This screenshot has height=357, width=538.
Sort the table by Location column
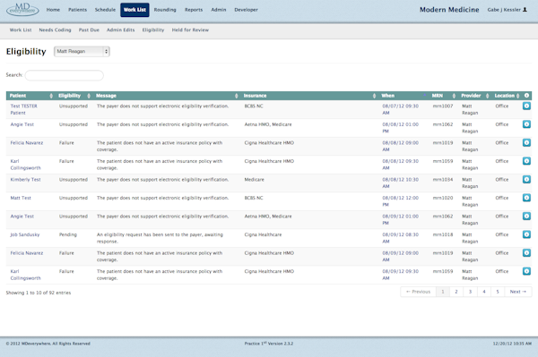coord(507,96)
